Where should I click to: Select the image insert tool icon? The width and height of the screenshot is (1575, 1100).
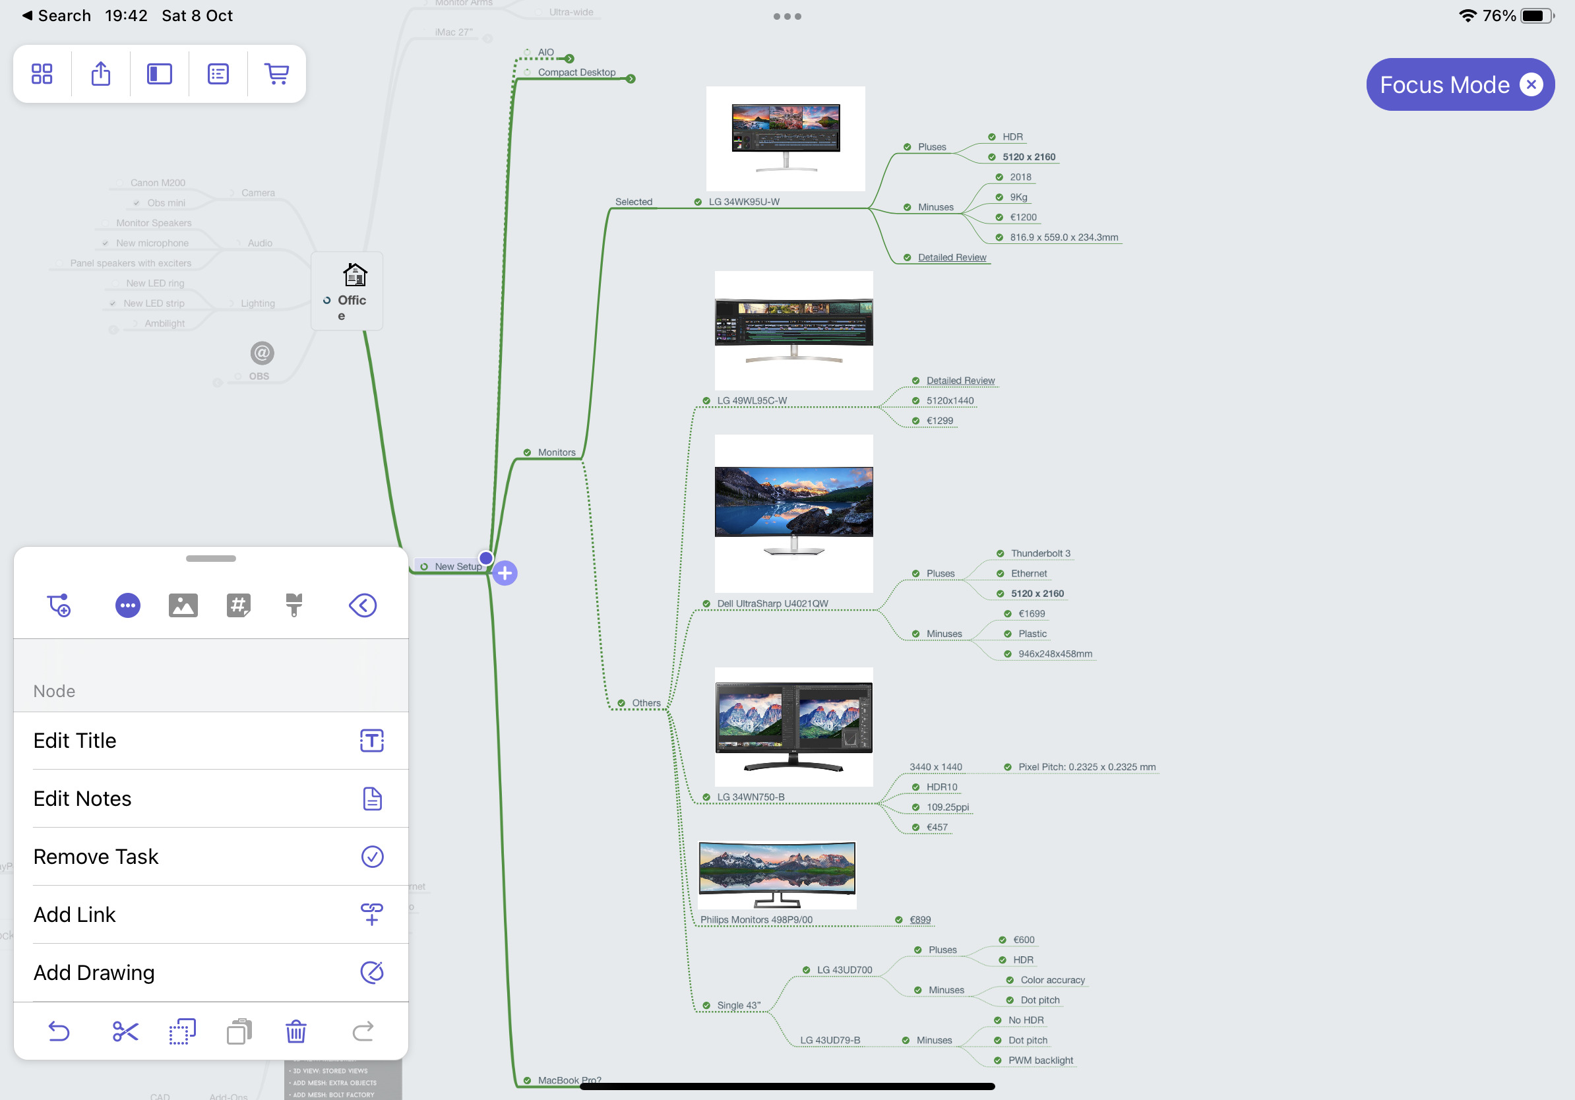pyautogui.click(x=181, y=605)
